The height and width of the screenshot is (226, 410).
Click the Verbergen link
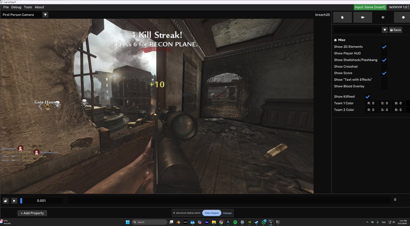[227, 213]
